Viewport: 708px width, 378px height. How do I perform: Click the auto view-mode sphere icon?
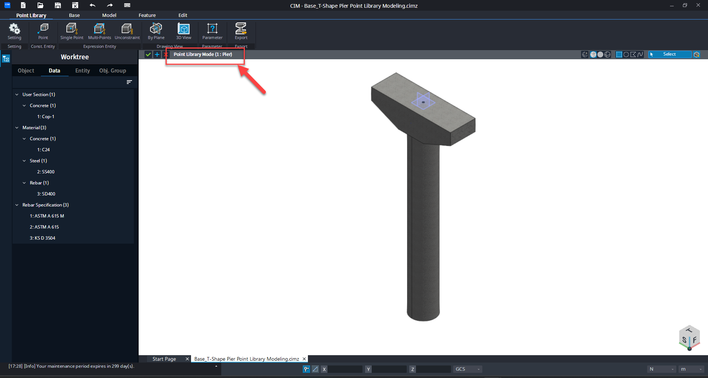click(x=585, y=54)
